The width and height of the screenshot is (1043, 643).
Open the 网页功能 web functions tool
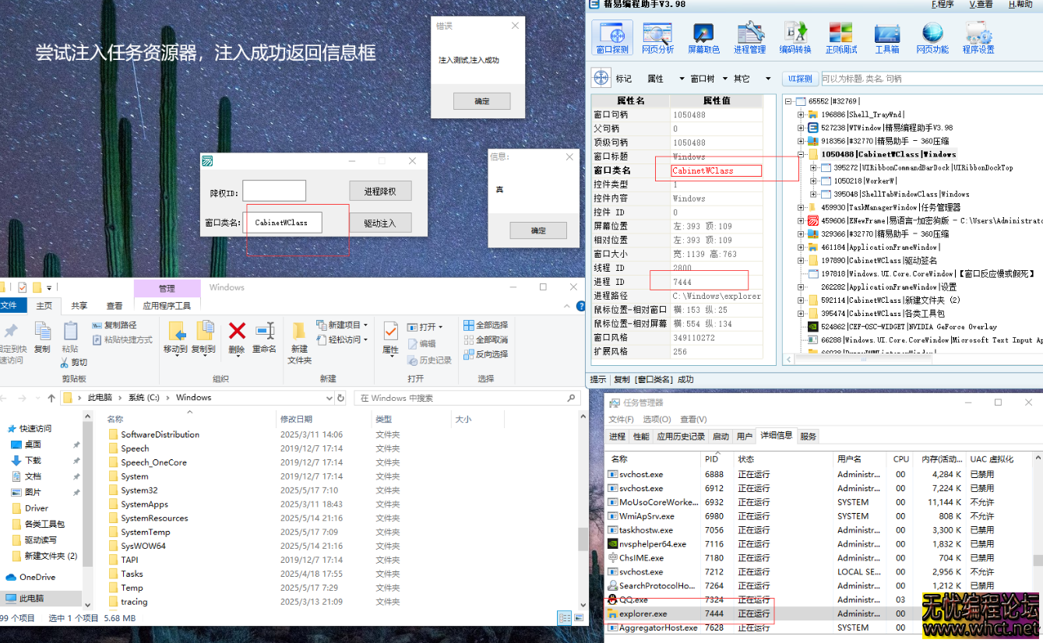(932, 37)
